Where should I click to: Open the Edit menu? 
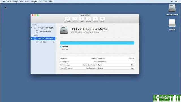pos(27,1)
